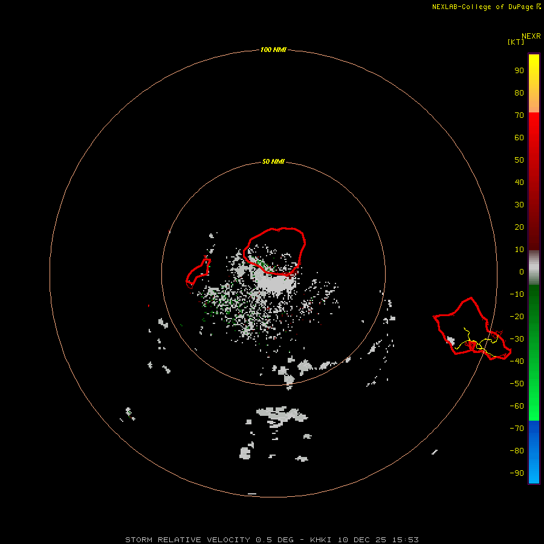The image size is (544, 544).
Task: Click the 50 value on the velocity scale
Action: click(x=519, y=160)
